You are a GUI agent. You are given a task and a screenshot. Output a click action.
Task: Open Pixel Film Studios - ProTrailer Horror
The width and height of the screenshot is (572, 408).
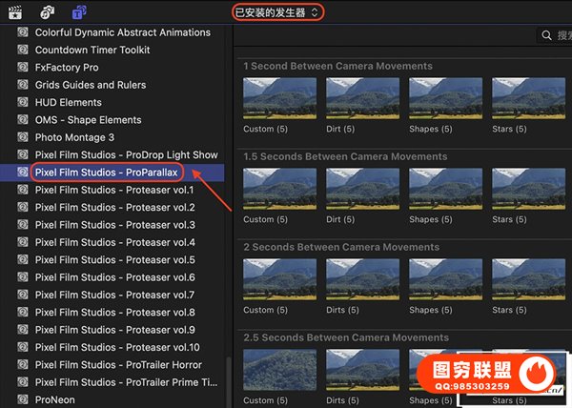point(118,365)
